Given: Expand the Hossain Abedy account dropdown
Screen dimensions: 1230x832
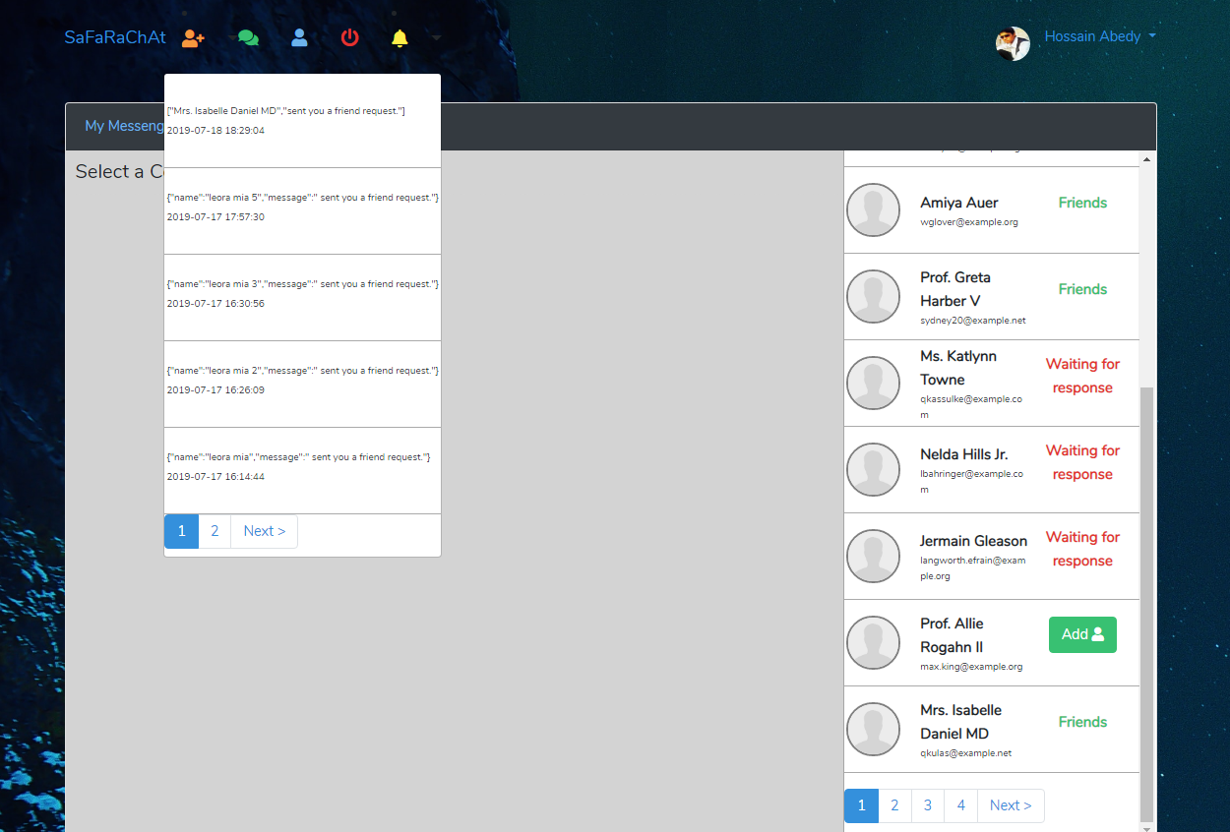Looking at the screenshot, I should pyautogui.click(x=1100, y=36).
